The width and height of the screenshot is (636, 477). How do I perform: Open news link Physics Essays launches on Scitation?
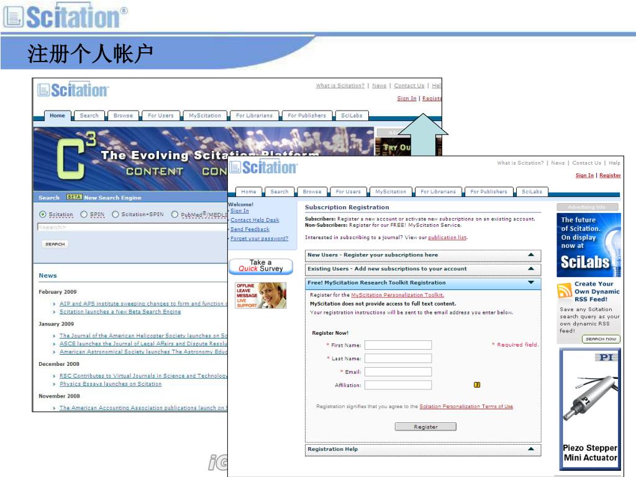tap(111, 384)
